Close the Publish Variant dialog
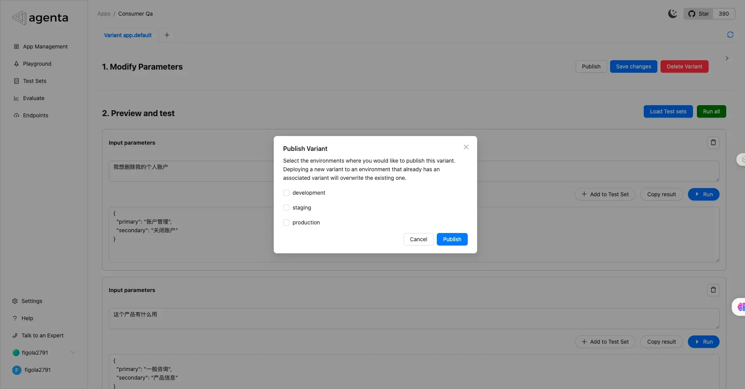This screenshot has width=745, height=389. point(466,147)
